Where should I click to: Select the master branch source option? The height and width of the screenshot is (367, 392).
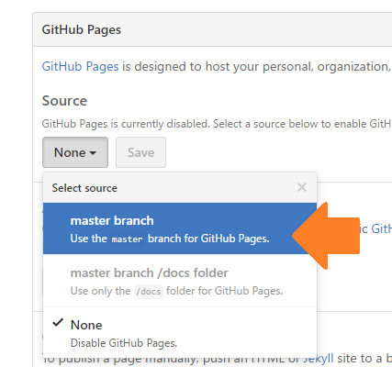(x=180, y=228)
